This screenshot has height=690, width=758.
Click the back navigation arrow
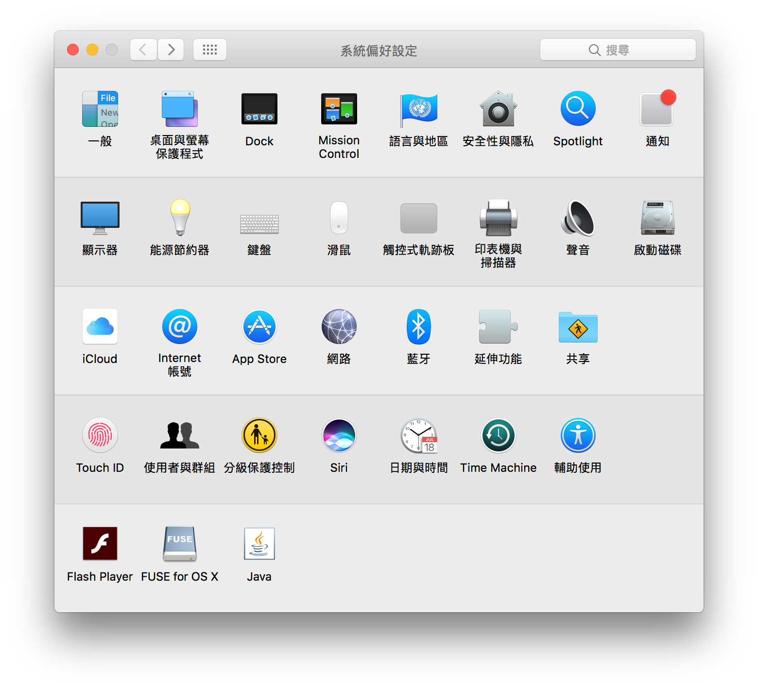click(x=143, y=50)
